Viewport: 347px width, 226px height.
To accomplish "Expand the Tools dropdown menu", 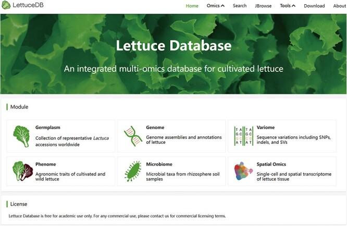I will pos(287,6).
